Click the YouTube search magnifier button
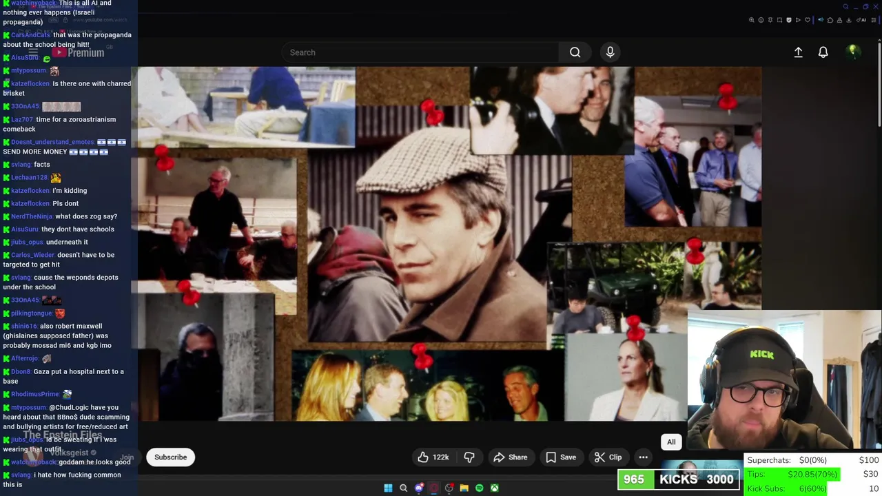Viewport: 882px width, 496px height. pos(575,52)
